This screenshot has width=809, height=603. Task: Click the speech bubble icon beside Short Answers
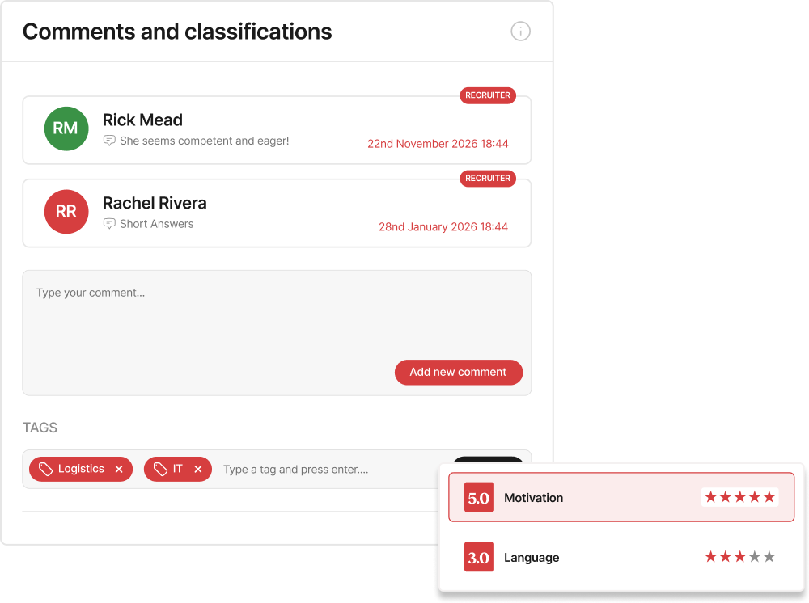(109, 224)
